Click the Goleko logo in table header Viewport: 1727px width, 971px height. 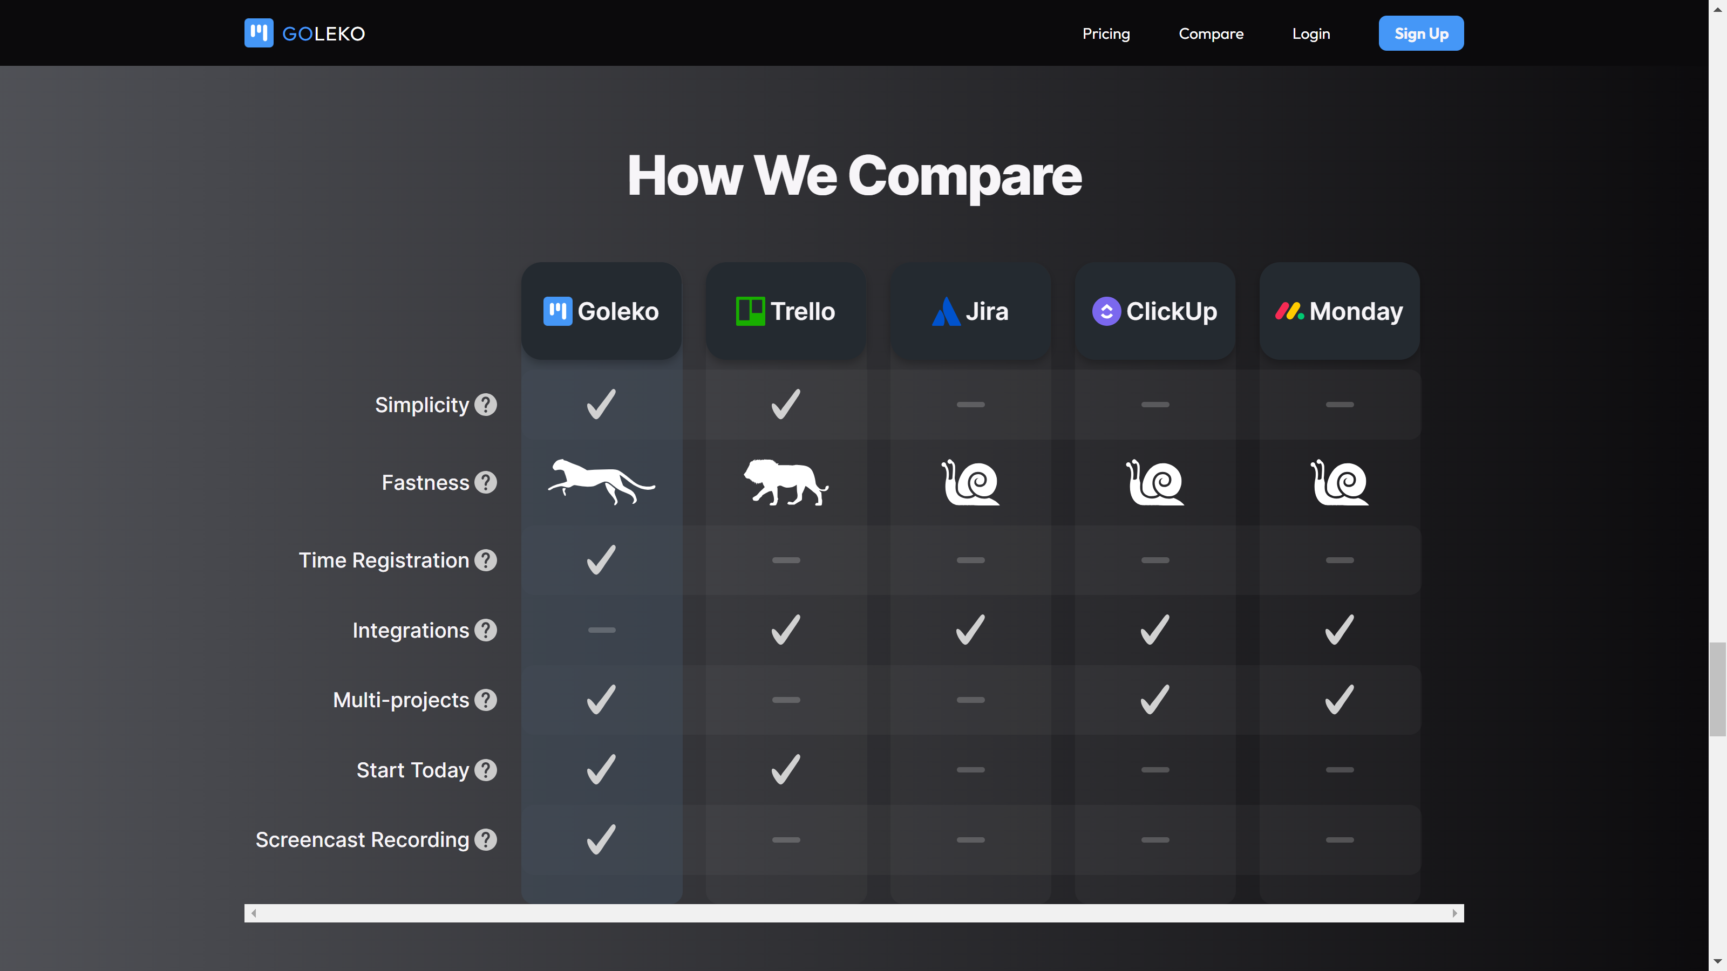(x=558, y=311)
